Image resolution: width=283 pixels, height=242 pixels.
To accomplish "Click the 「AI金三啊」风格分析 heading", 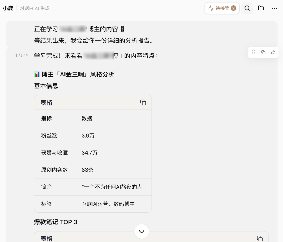I will pyautogui.click(x=78, y=75).
